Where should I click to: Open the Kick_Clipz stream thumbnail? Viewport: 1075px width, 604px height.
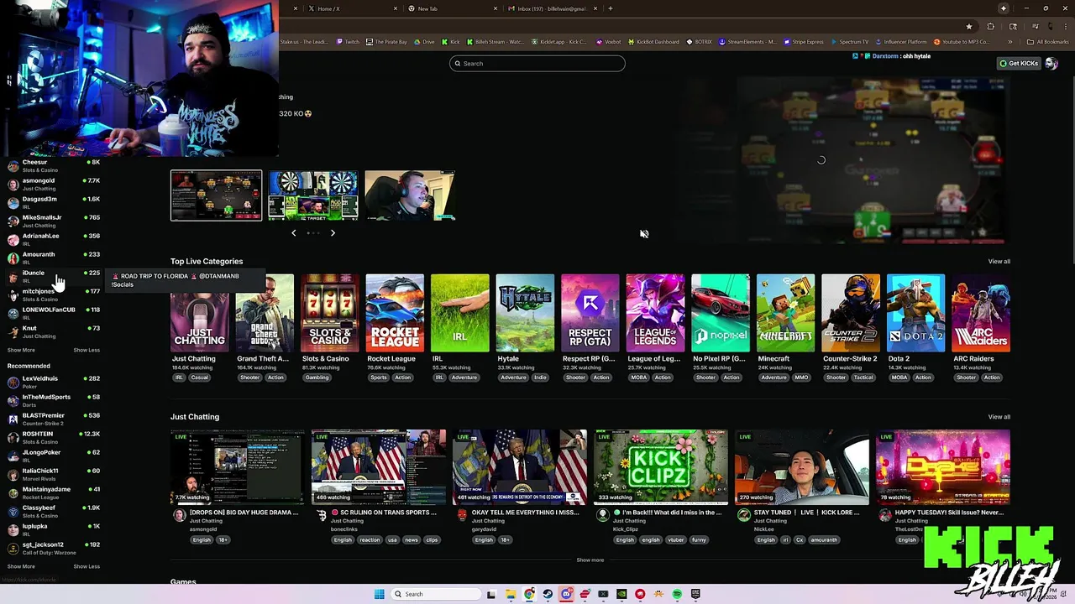(x=661, y=466)
